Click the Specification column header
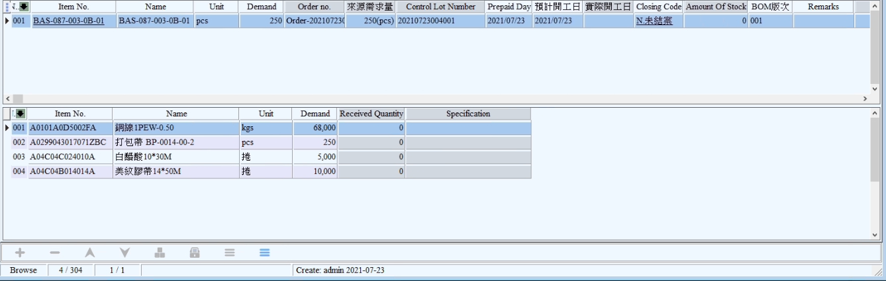 click(x=468, y=114)
